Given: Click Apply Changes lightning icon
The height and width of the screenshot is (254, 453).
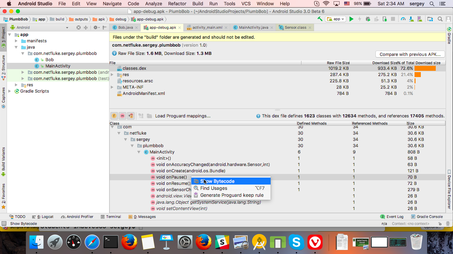Looking at the screenshot, I should point(359,19).
